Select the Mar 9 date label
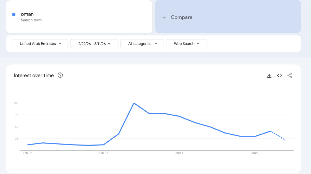Screen dimensions: 311x174 point(255,153)
